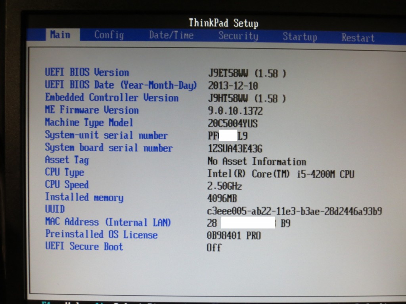
Task: Click MAC Address (Internal LAN) label
Action: coord(108,222)
